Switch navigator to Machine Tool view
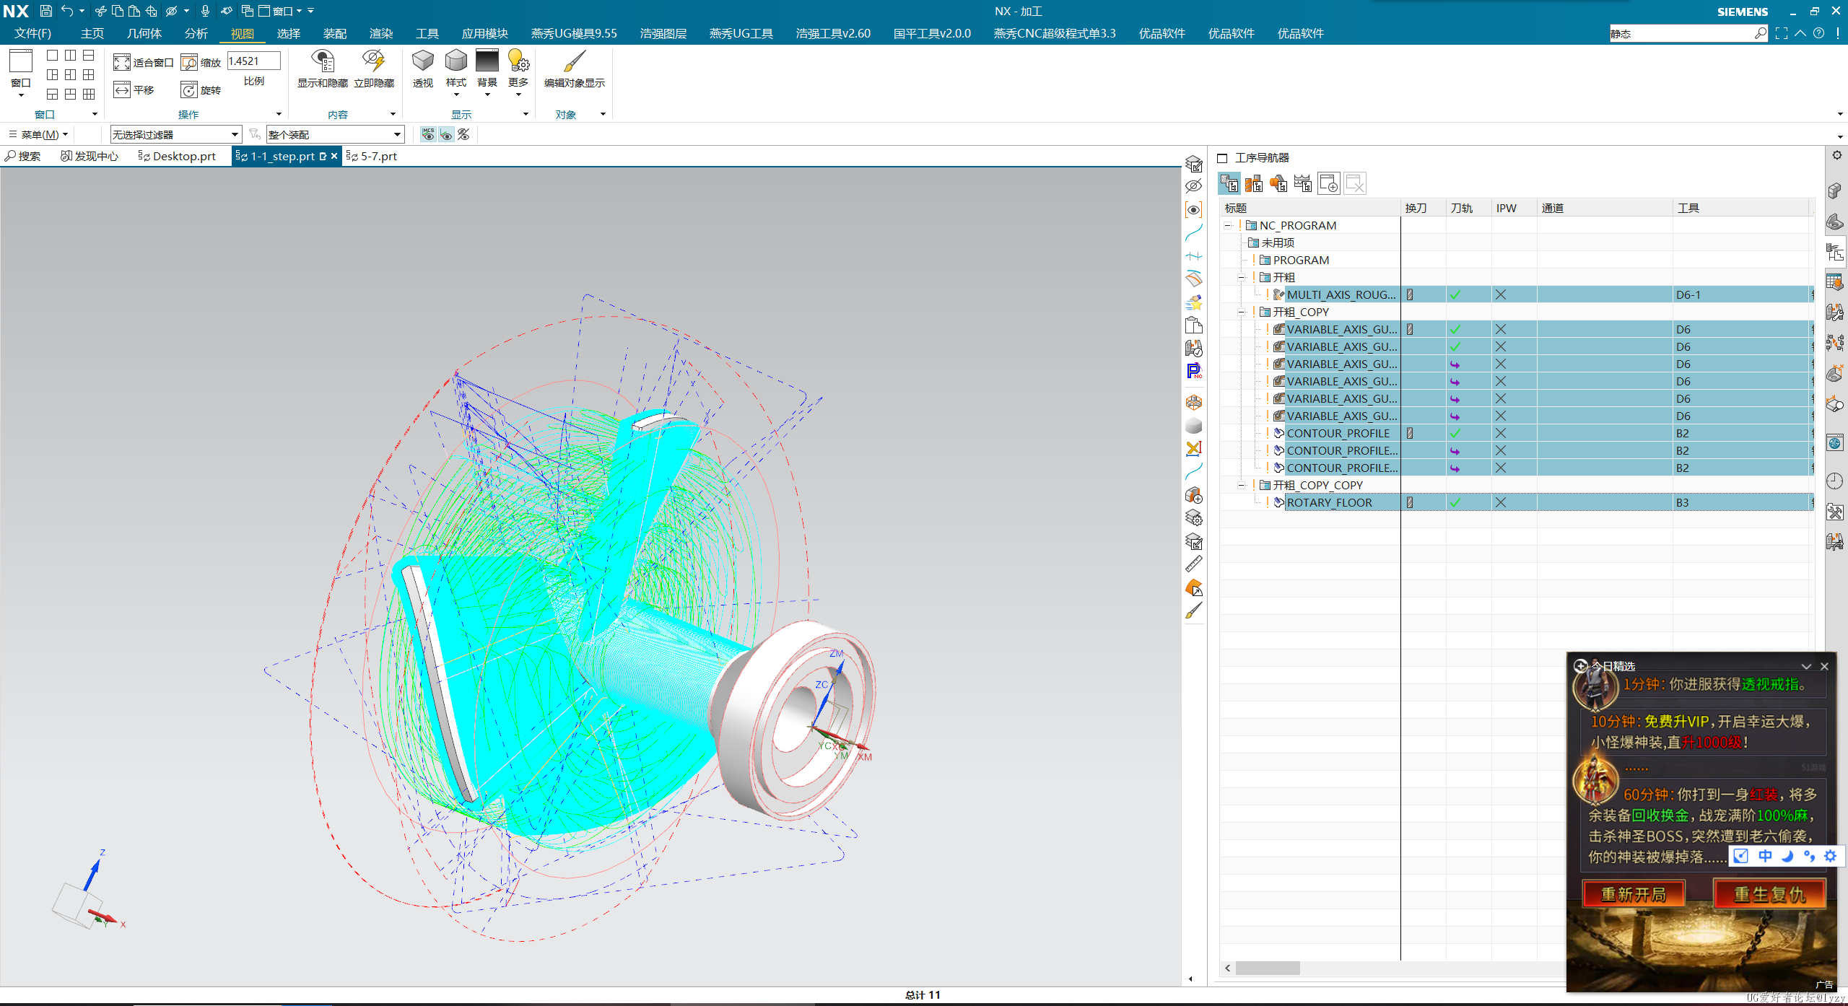Image resolution: width=1848 pixels, height=1006 pixels. tap(1254, 183)
